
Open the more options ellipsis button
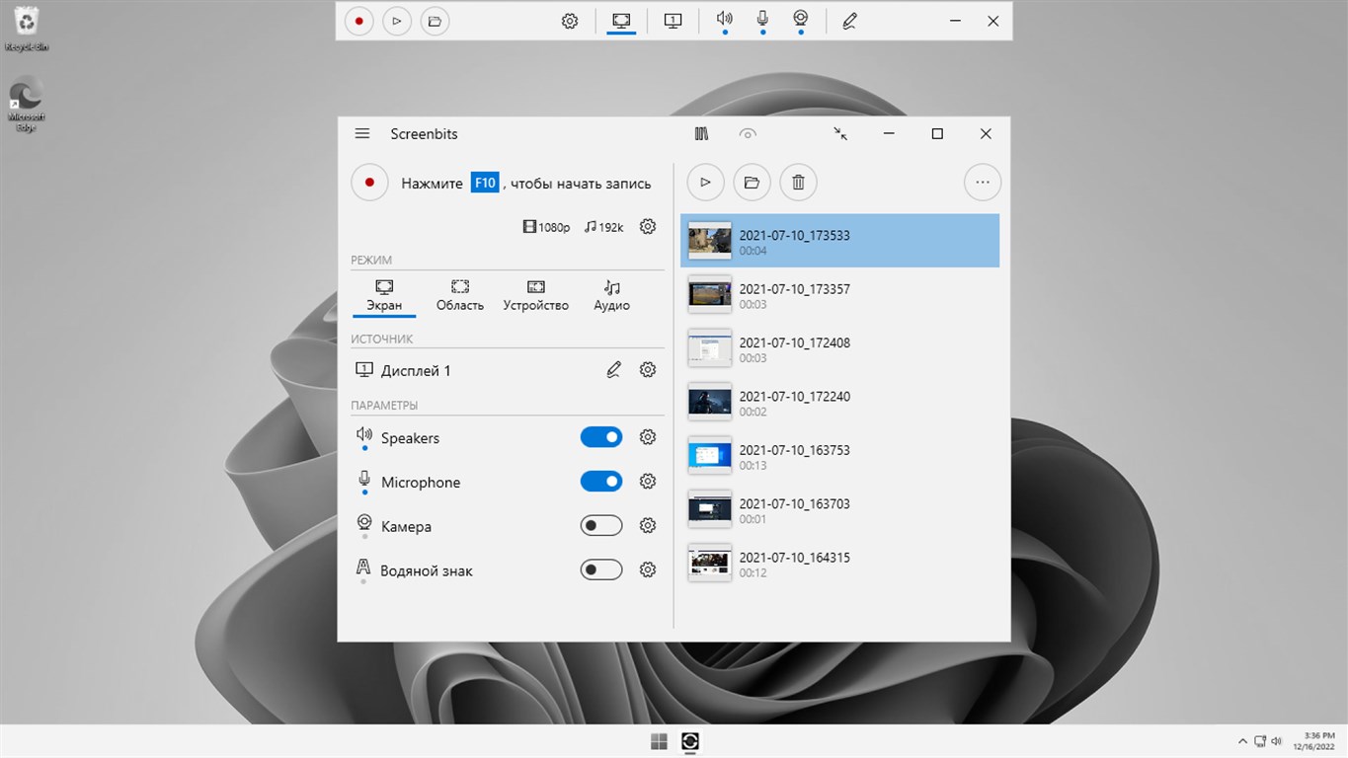(x=982, y=183)
